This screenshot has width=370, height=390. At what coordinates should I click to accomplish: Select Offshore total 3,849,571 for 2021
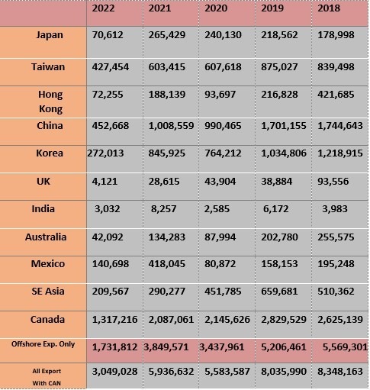pyautogui.click(x=166, y=347)
